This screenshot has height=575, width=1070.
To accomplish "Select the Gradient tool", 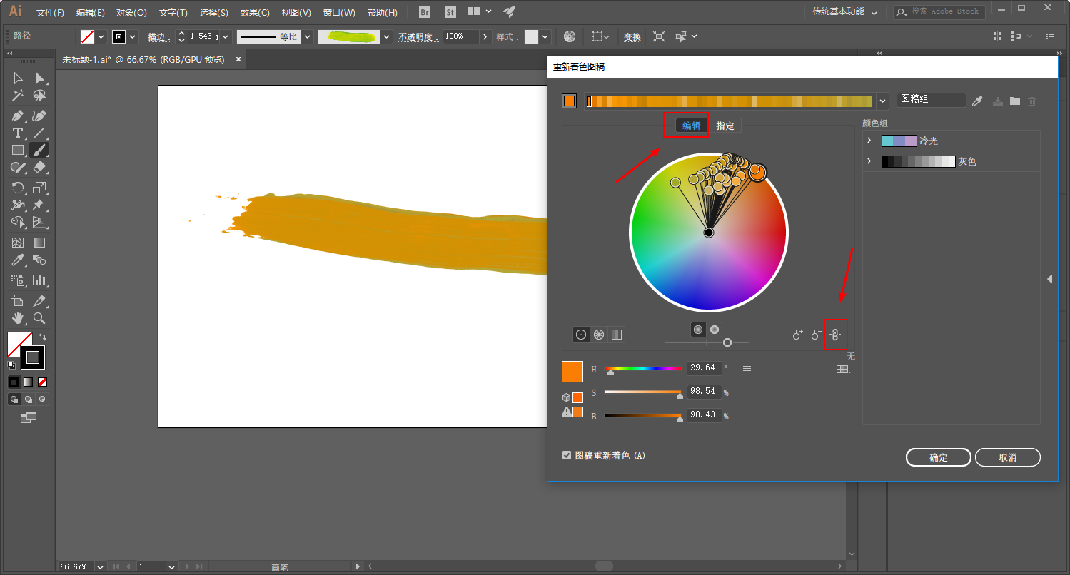I will (x=39, y=243).
